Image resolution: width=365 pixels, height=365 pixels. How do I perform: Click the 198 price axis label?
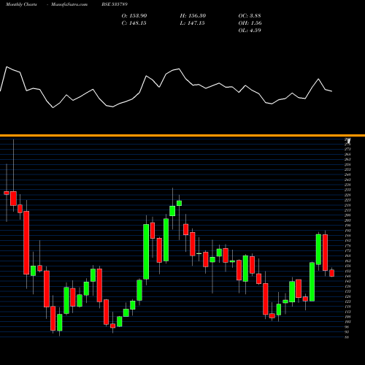click(347, 226)
